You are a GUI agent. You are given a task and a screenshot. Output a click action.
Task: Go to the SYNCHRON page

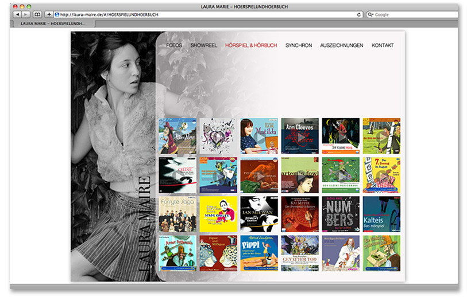point(299,45)
